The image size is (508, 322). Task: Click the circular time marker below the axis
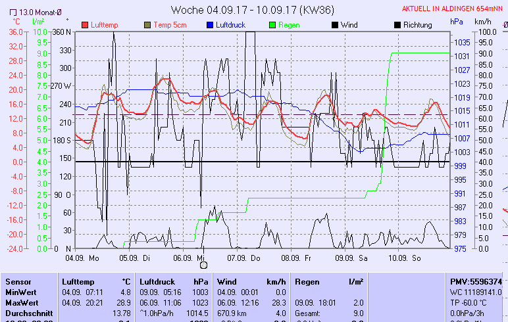[x=203, y=265]
